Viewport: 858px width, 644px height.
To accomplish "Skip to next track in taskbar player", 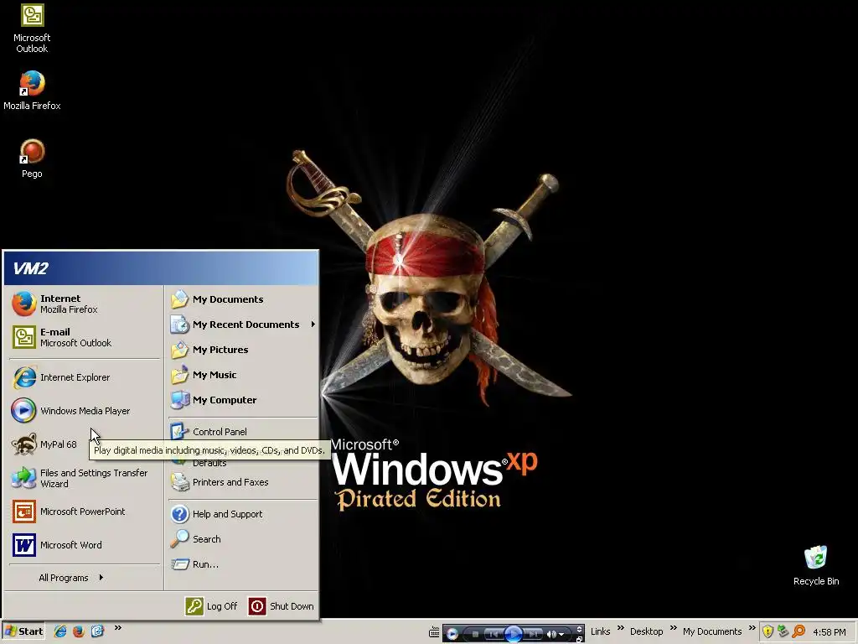I will (x=534, y=634).
